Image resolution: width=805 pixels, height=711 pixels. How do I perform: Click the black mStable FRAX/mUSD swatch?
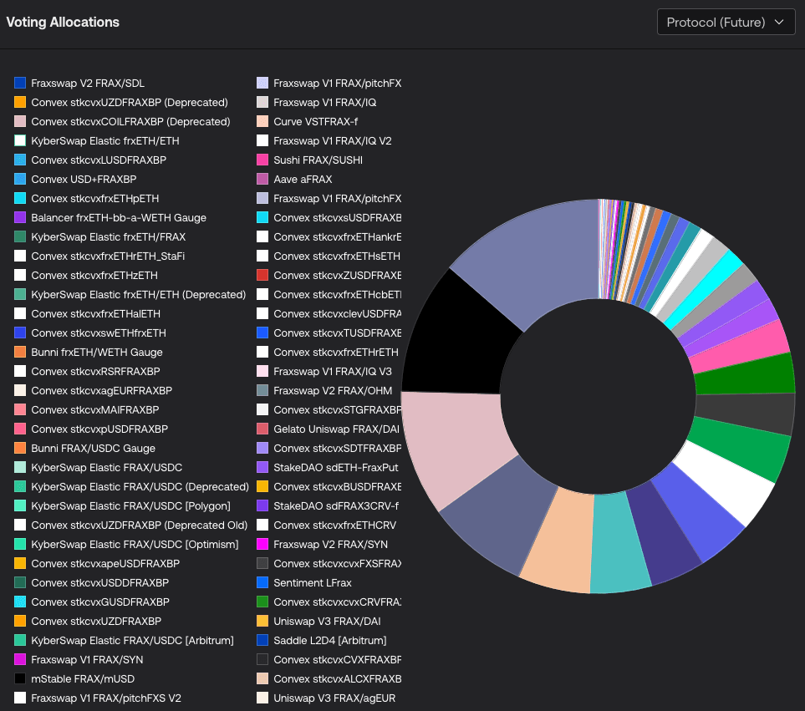[x=20, y=678]
